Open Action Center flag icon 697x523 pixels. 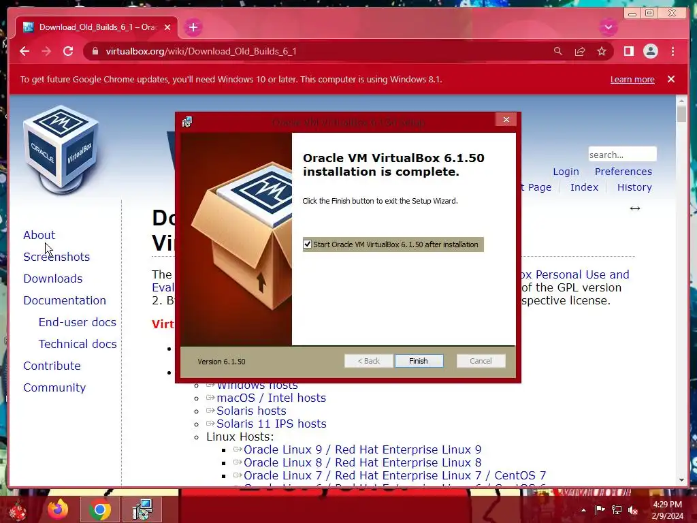pos(600,509)
